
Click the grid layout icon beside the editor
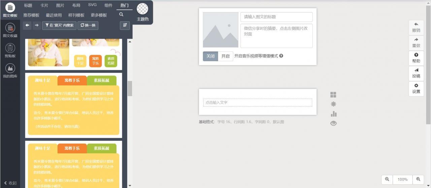pyautogui.click(x=333, y=95)
